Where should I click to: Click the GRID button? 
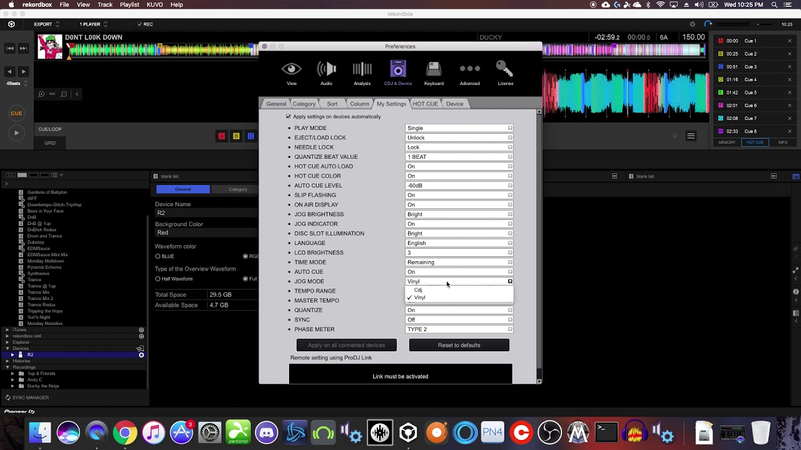pos(50,143)
